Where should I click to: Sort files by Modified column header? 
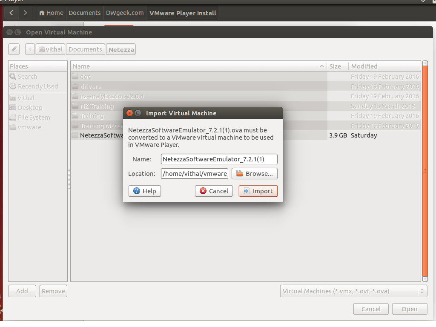point(384,66)
